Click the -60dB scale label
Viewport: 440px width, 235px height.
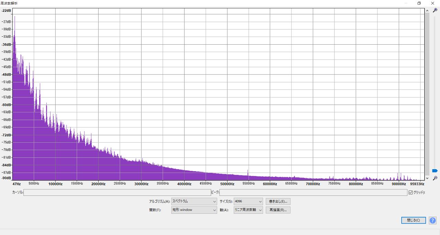(x=6, y=105)
